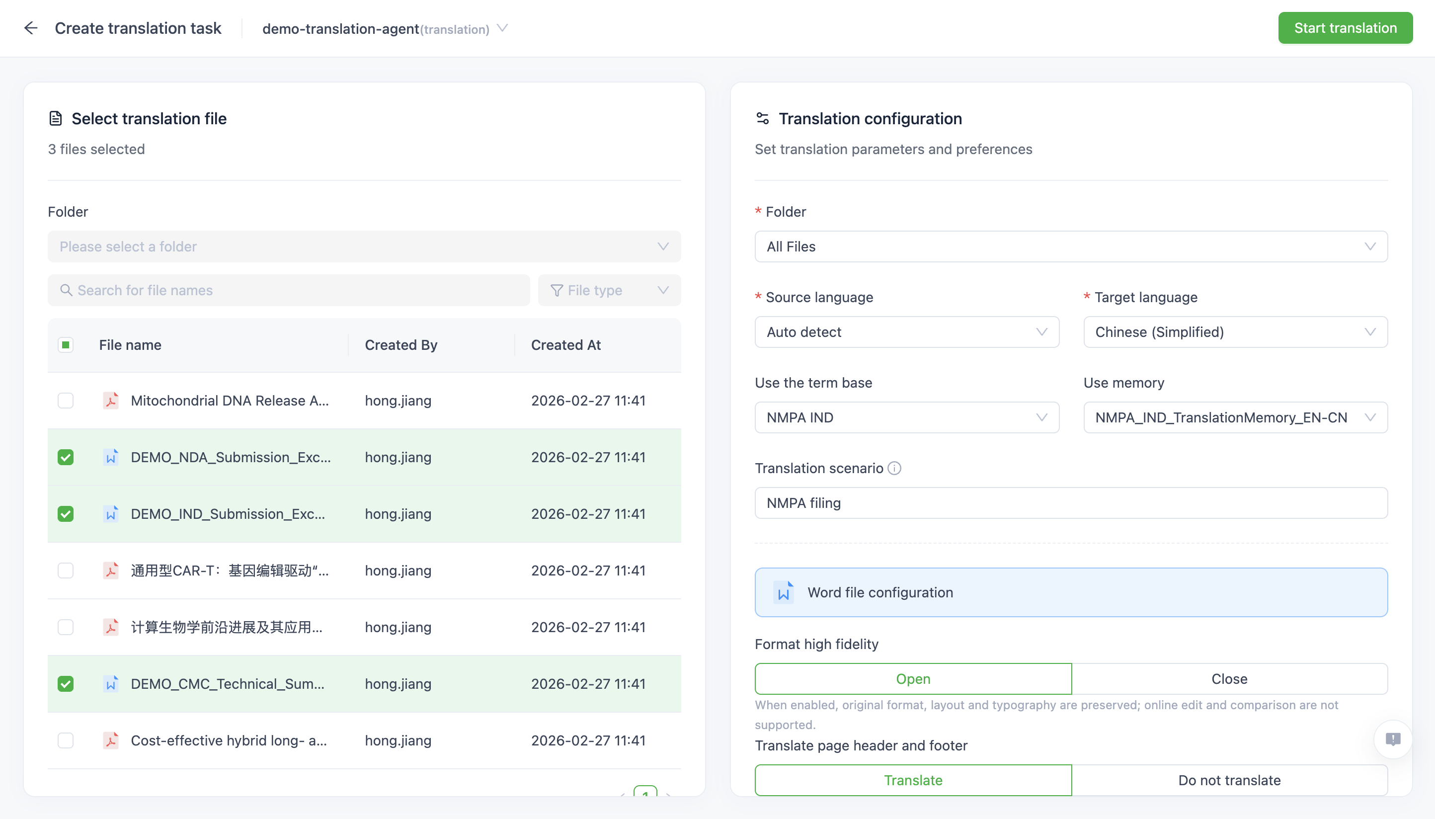Click the back arrow icon
This screenshot has width=1435, height=819.
coord(30,28)
